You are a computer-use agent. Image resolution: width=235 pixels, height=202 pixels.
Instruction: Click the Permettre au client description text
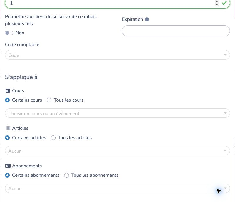(51, 20)
